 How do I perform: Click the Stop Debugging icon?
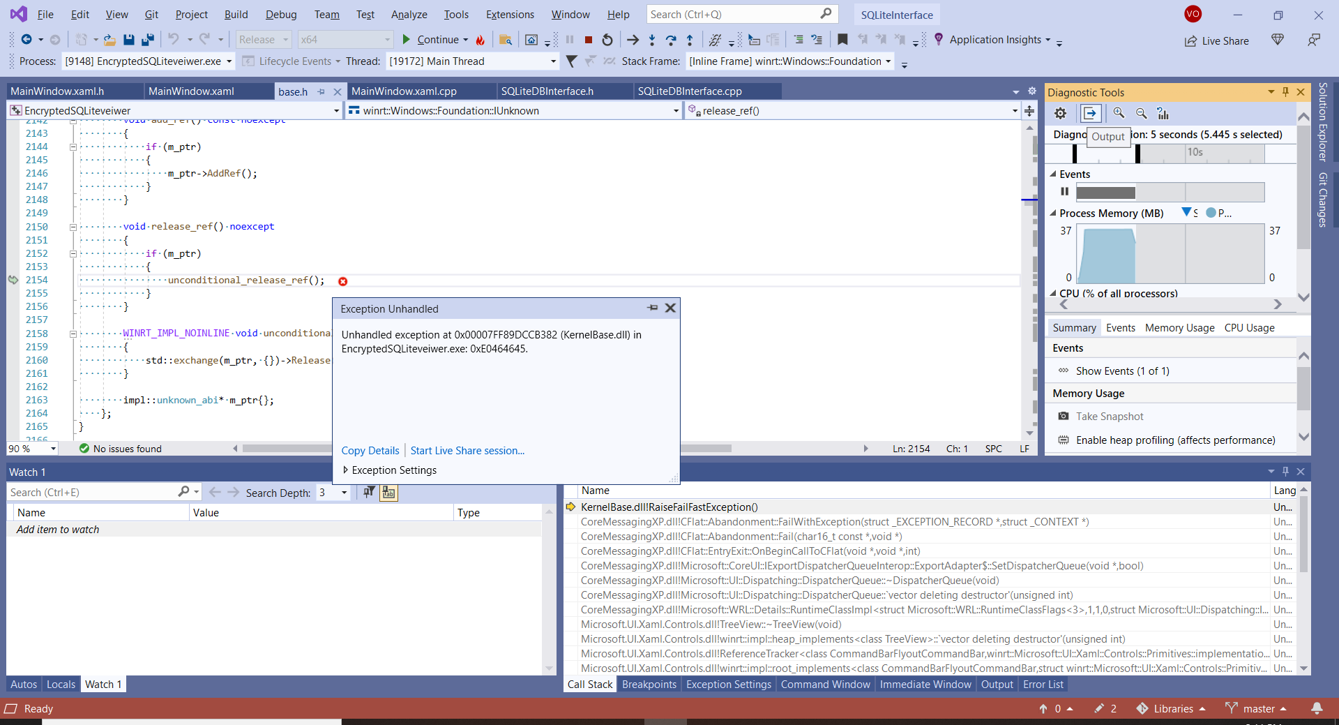click(588, 40)
